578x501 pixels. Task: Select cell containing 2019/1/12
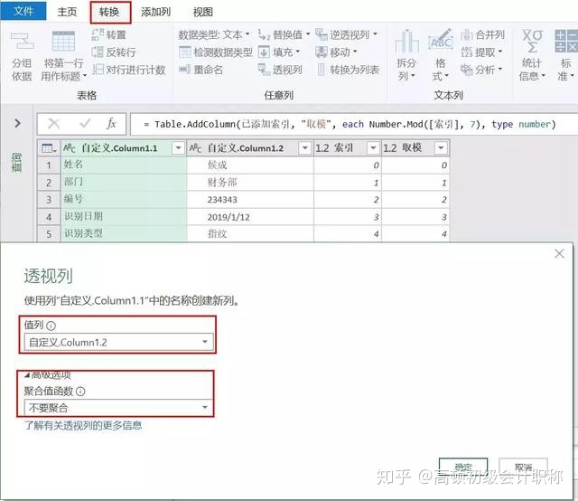(250, 217)
